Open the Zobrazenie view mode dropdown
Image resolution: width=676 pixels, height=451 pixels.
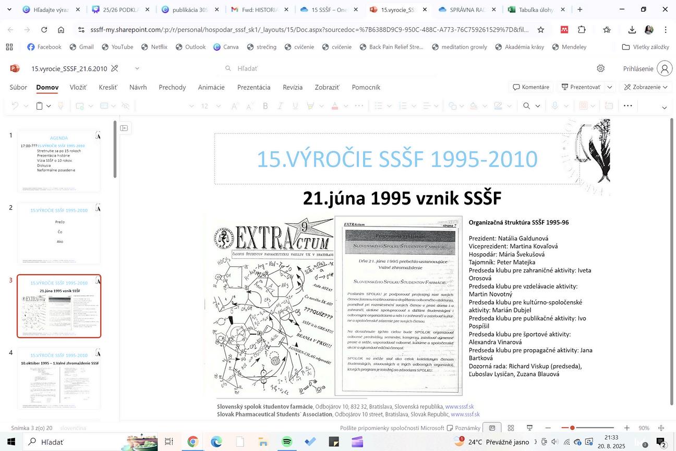pyautogui.click(x=645, y=87)
